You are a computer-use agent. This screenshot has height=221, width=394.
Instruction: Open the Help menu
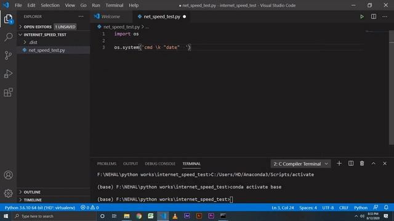pyautogui.click(x=134, y=6)
